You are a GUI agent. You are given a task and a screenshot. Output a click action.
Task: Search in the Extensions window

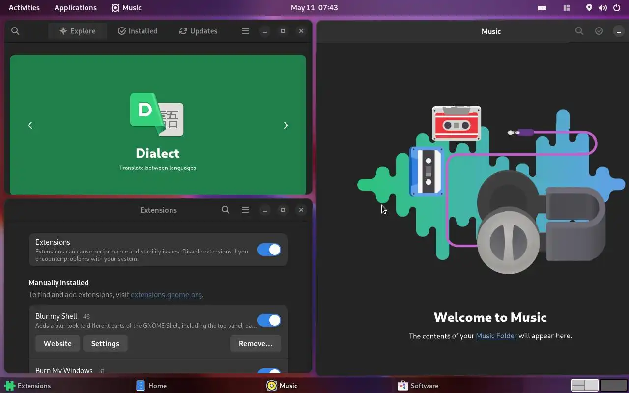[x=226, y=210]
